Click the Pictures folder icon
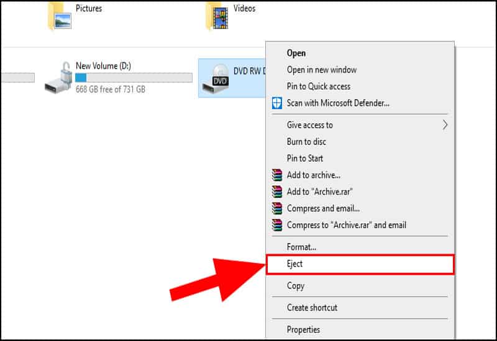This screenshot has width=497, height=341. (x=60, y=16)
